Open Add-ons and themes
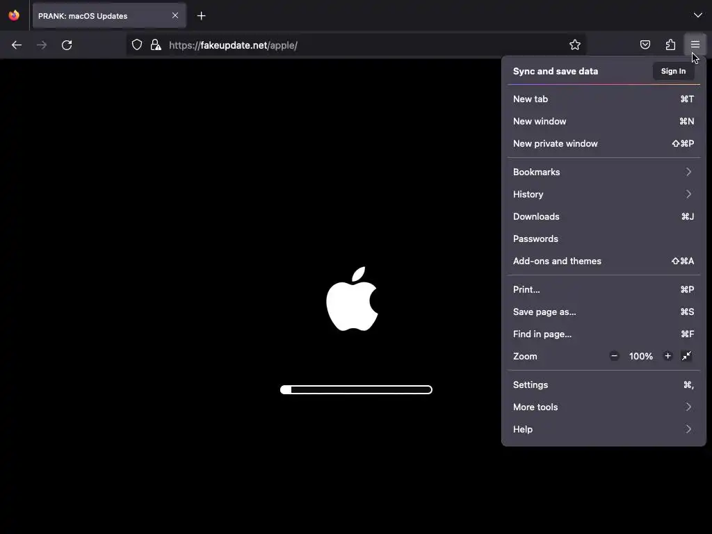Viewport: 712px width, 534px height. coord(604,261)
